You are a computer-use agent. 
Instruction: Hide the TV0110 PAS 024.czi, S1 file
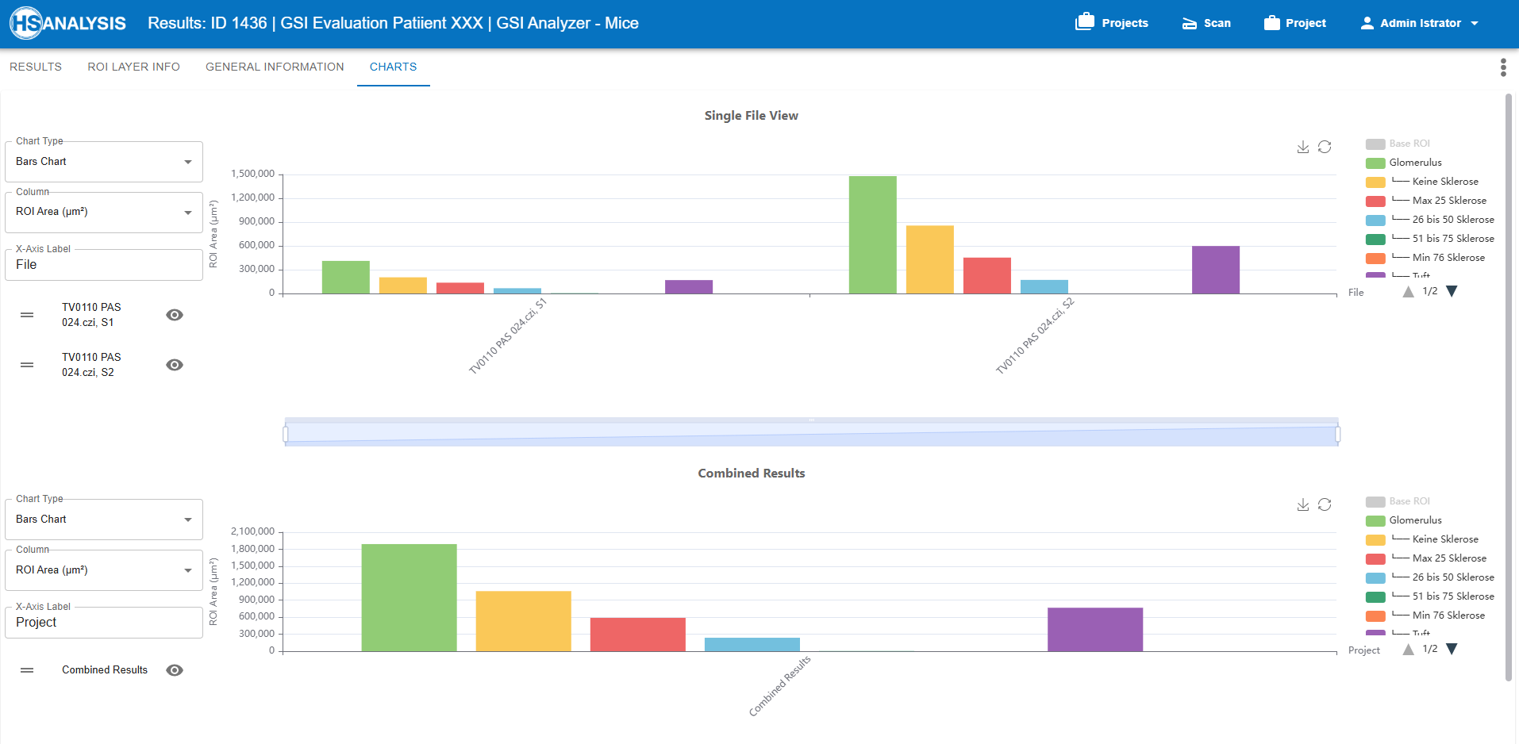[x=175, y=315]
